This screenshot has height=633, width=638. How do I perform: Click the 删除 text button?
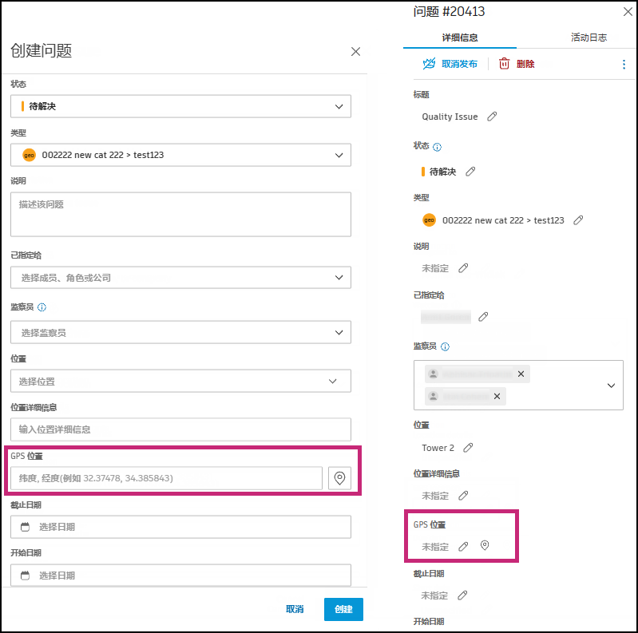pos(525,65)
